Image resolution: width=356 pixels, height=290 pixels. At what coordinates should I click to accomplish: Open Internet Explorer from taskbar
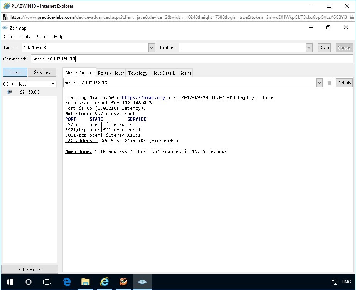(x=105, y=282)
